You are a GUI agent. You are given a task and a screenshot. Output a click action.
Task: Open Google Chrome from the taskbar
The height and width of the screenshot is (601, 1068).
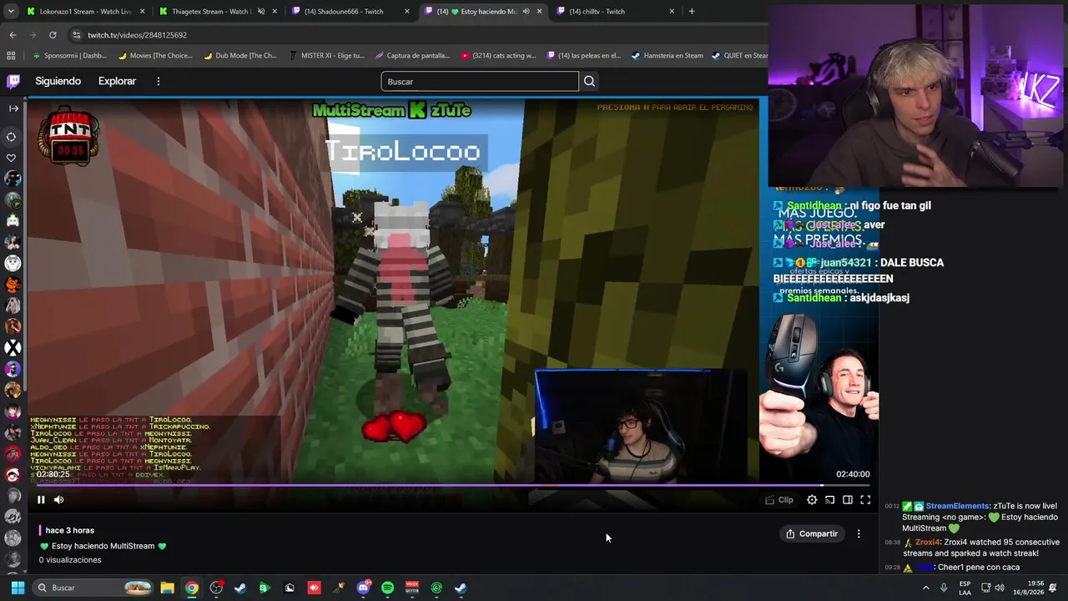[x=192, y=588]
